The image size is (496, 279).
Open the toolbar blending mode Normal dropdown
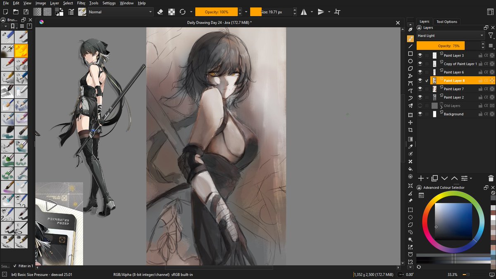click(x=120, y=12)
